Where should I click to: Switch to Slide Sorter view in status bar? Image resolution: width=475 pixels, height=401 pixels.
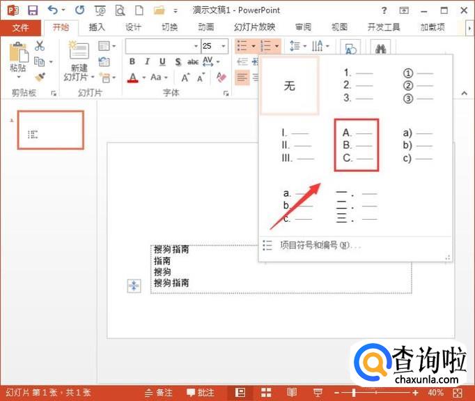[x=266, y=393]
